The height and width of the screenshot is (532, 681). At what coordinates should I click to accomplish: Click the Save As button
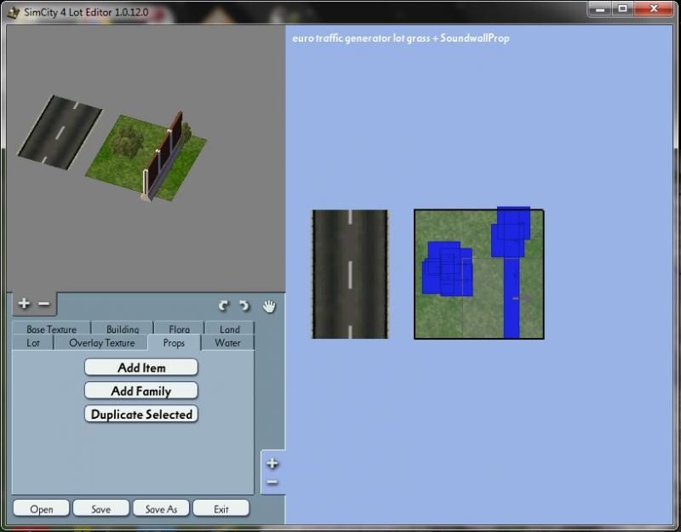161,508
